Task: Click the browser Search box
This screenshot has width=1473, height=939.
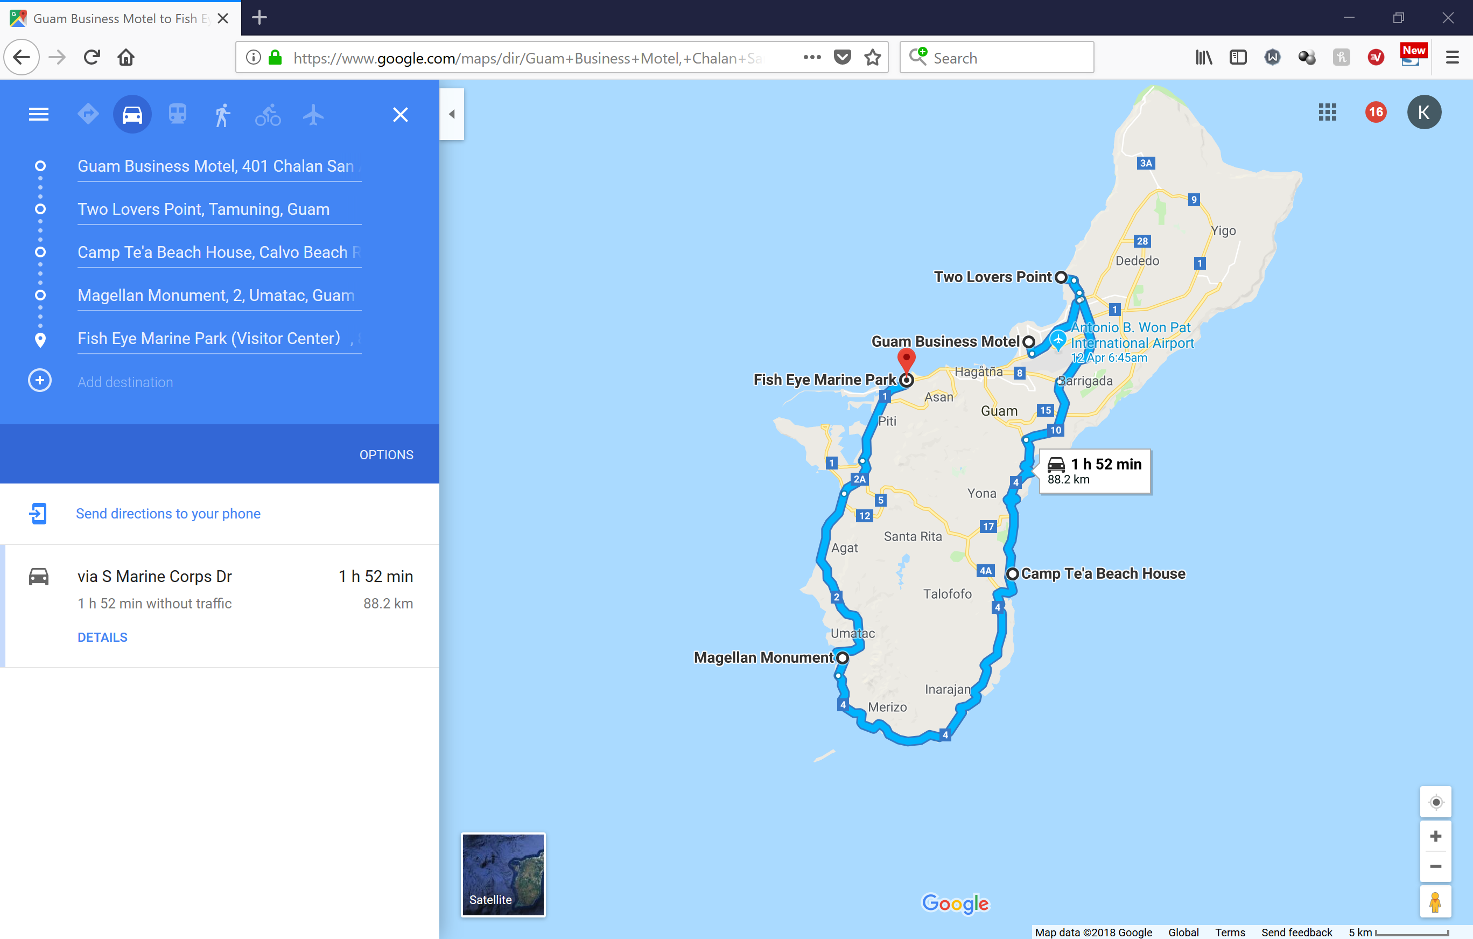Action: 997,58
